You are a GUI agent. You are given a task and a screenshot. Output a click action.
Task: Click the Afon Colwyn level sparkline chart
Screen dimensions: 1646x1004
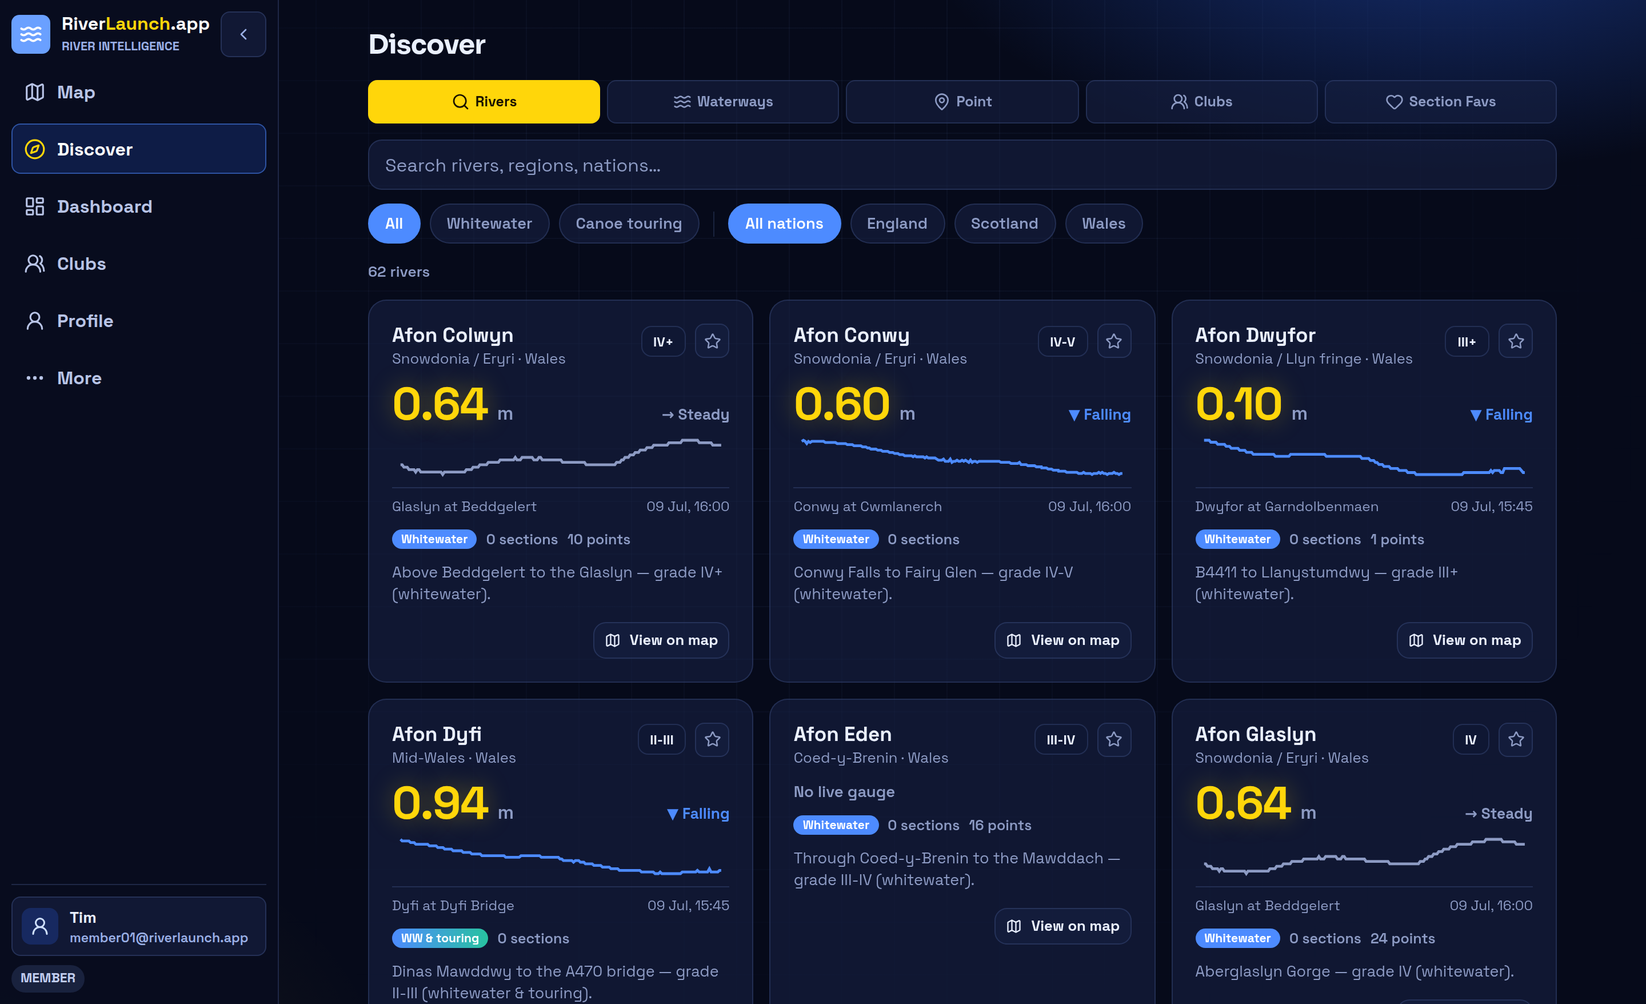[x=561, y=457]
